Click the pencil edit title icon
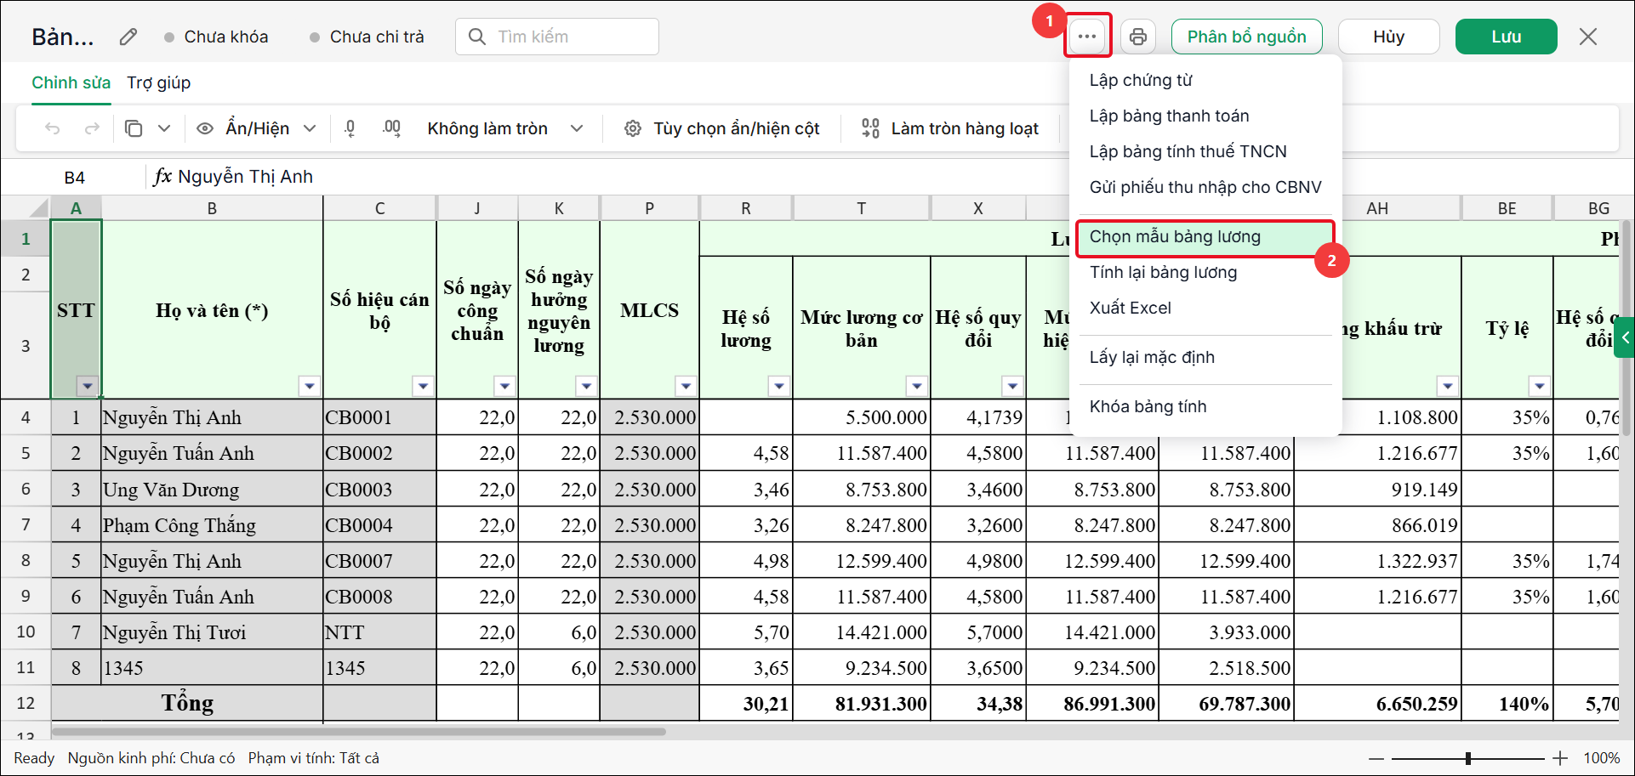This screenshot has height=776, width=1635. click(128, 37)
